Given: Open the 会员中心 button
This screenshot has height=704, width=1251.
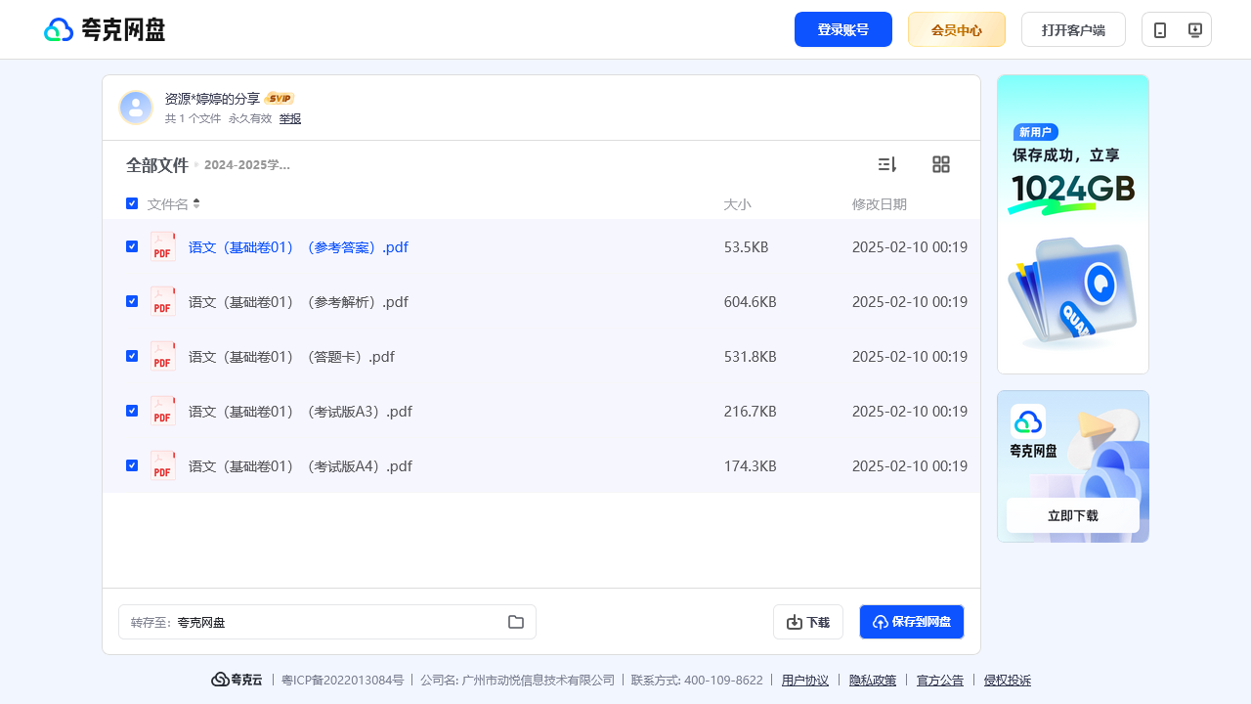Looking at the screenshot, I should [957, 29].
